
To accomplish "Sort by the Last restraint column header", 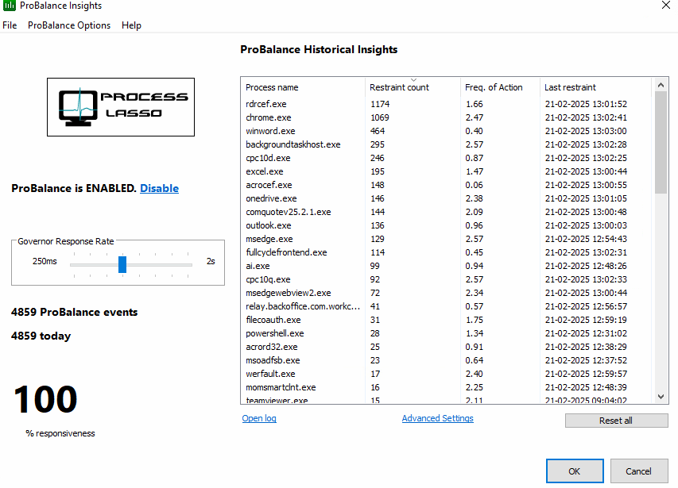I will 596,87.
